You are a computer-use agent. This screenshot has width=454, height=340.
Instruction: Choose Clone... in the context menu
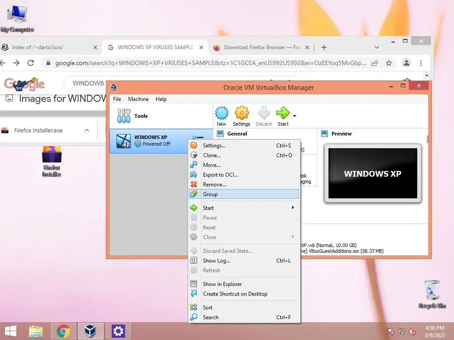click(x=244, y=155)
